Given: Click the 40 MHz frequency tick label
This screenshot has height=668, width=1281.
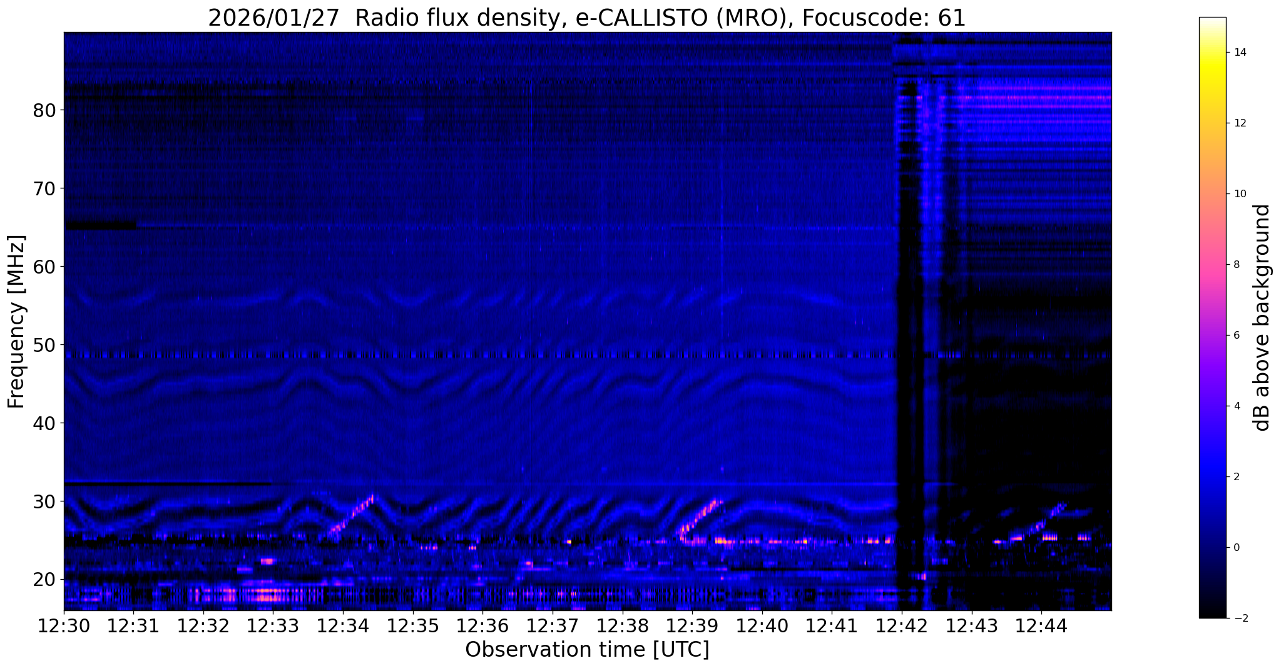Looking at the screenshot, I should 44,423.
